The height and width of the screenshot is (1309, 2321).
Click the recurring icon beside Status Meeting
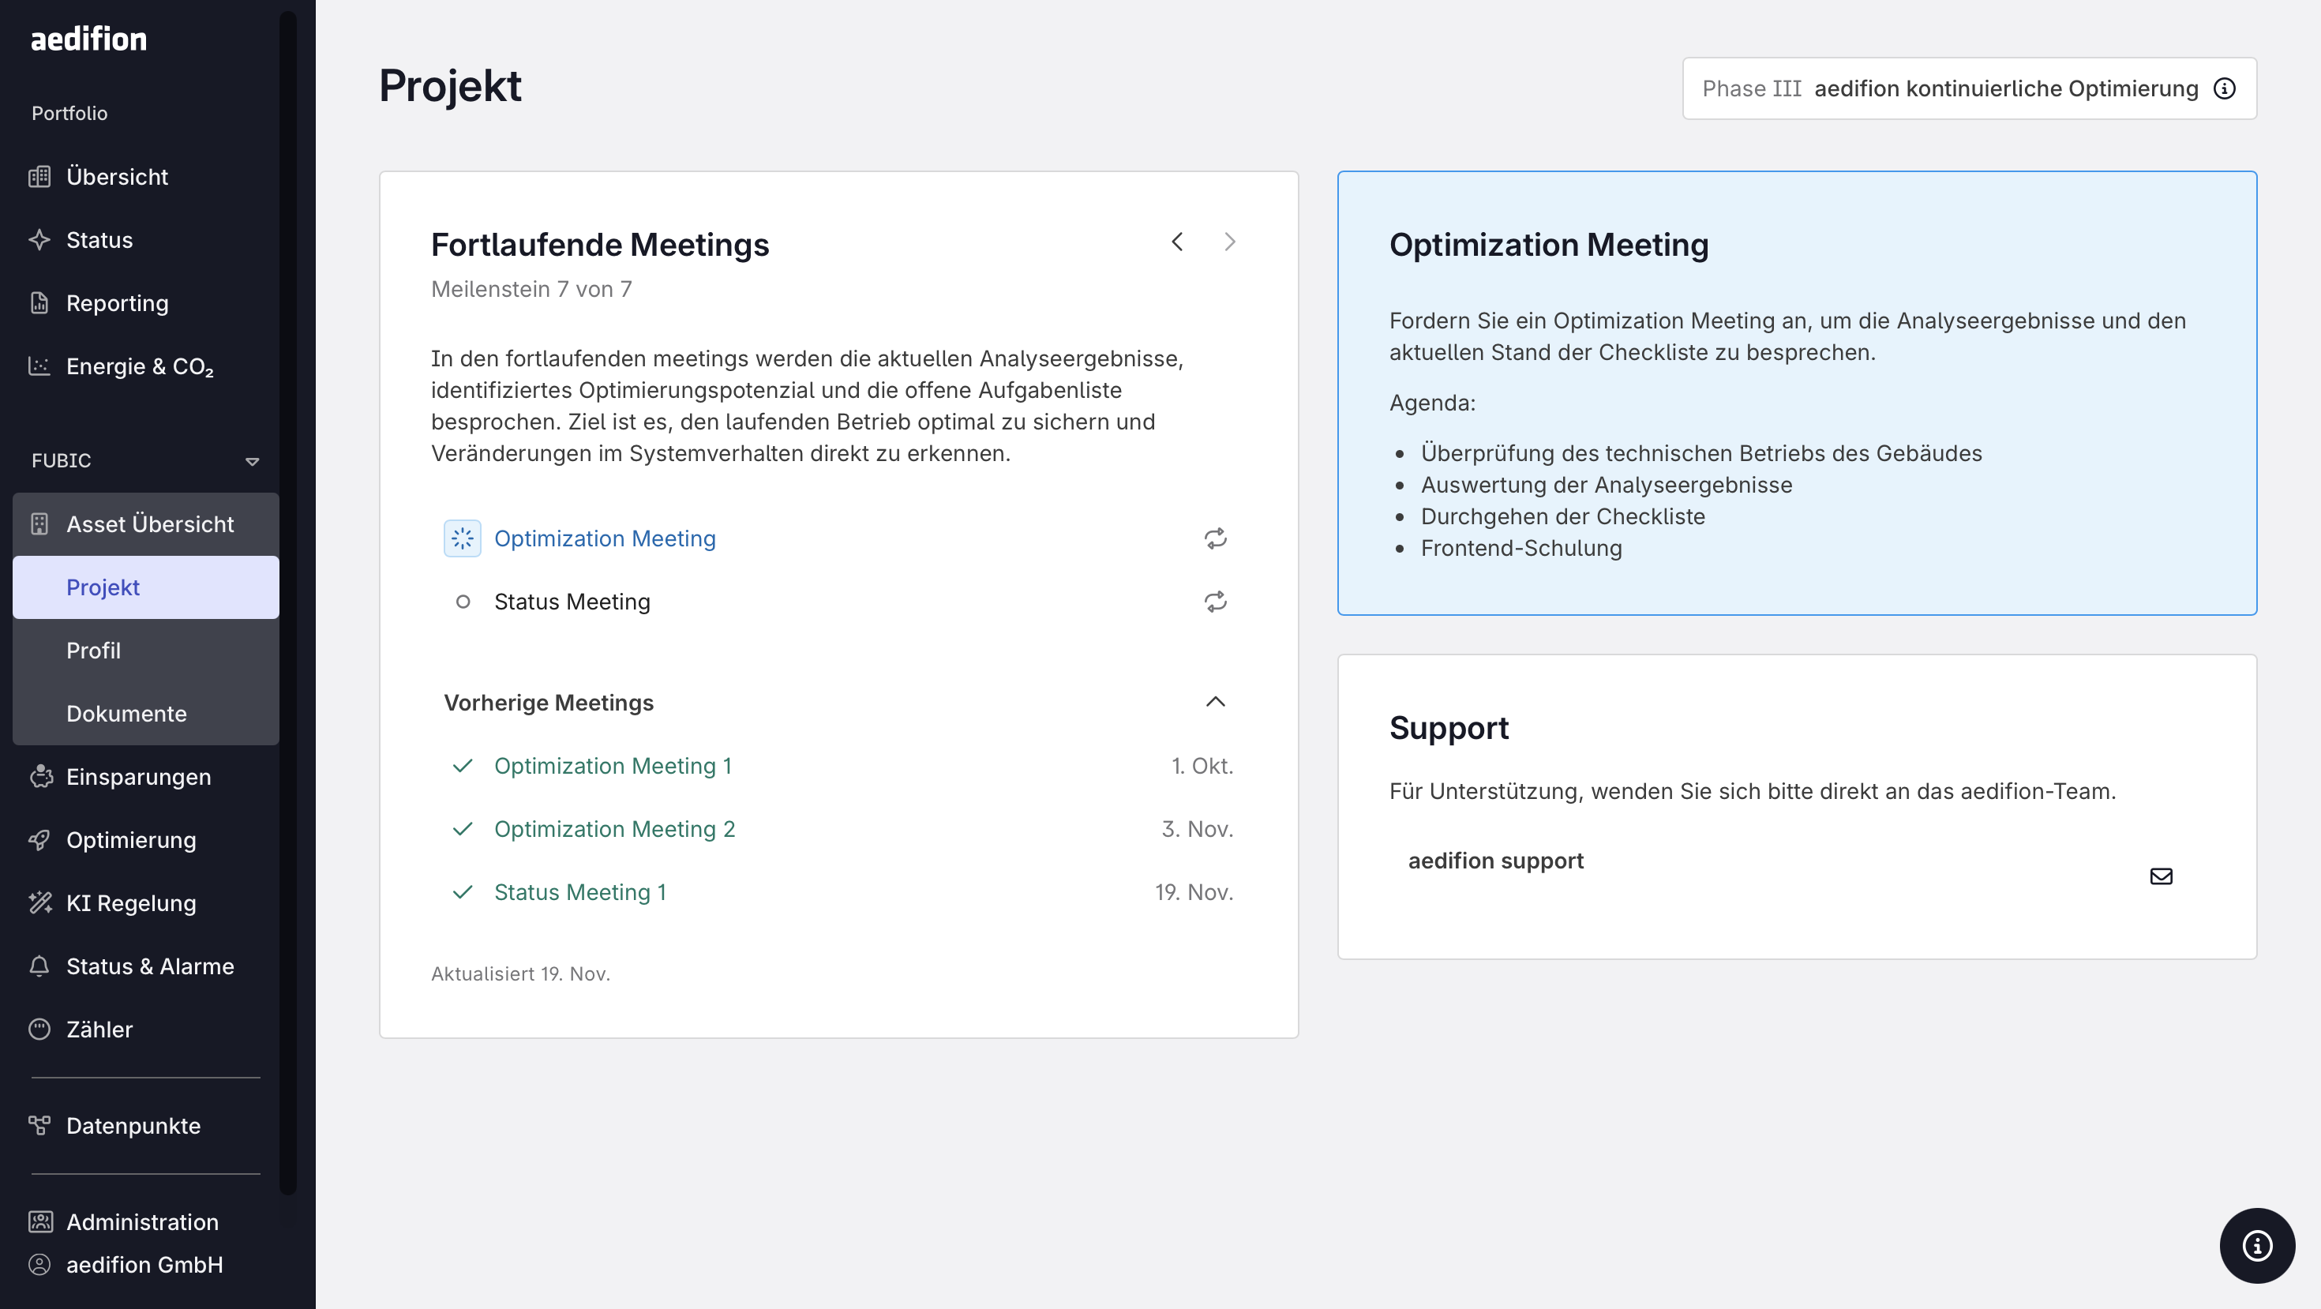click(1214, 602)
